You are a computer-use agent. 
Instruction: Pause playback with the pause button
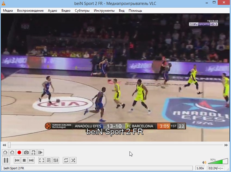click(x=6, y=160)
